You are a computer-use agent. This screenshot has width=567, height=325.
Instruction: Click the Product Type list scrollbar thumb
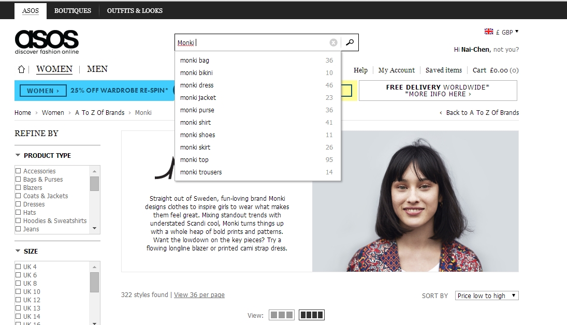(x=94, y=183)
